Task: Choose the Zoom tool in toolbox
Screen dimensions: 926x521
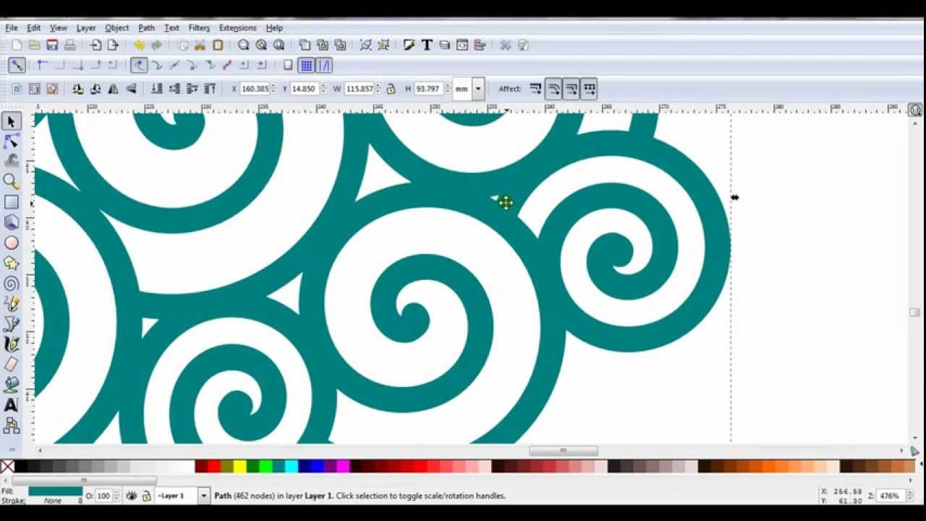Action: point(11,181)
